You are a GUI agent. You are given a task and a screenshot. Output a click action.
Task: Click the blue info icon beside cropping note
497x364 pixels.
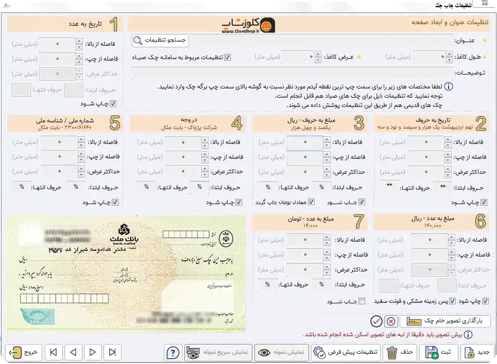tap(468, 335)
